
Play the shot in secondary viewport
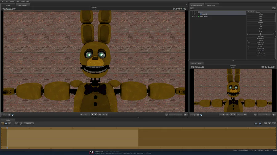pos(235,115)
